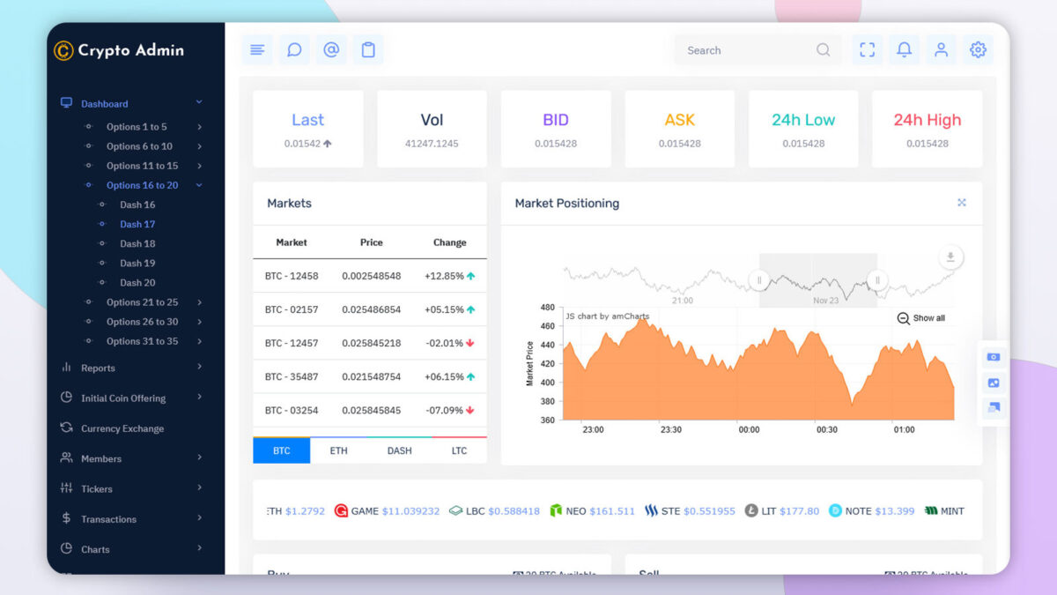Open the chat messages icon
The width and height of the screenshot is (1057, 595).
coord(294,49)
